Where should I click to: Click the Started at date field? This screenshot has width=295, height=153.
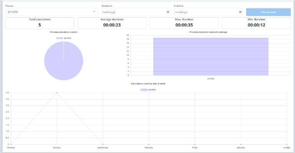[x=136, y=12]
